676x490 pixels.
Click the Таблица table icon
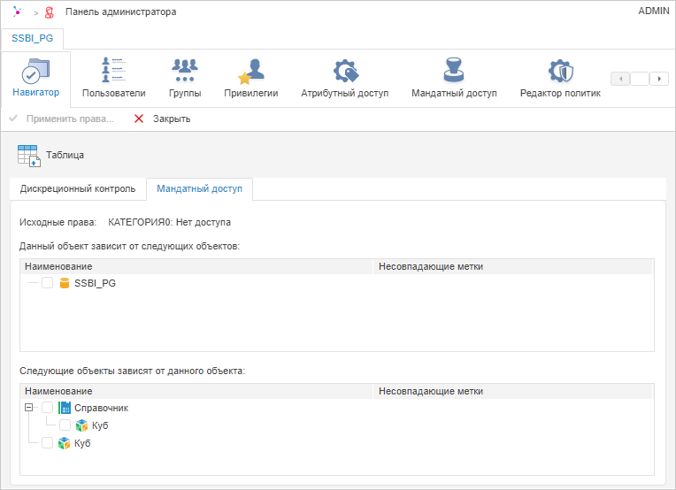[x=28, y=155]
